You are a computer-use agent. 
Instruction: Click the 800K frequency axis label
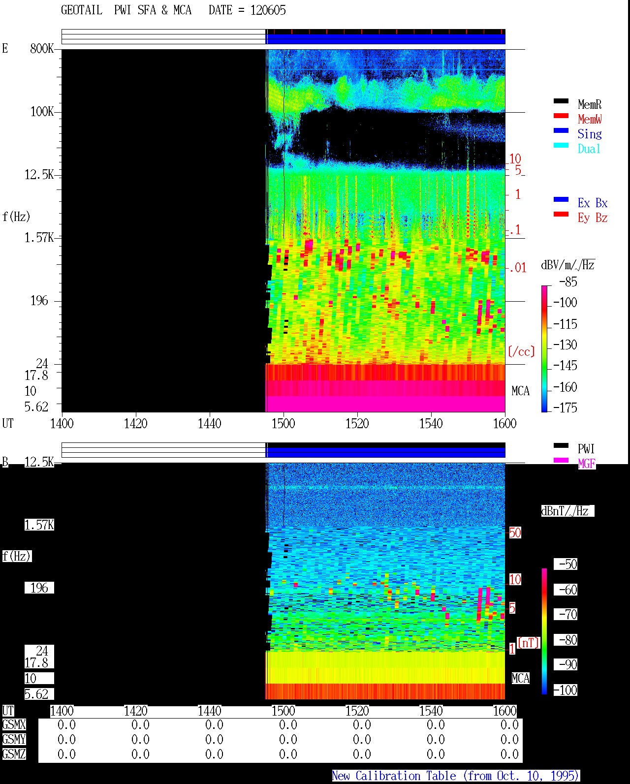pyautogui.click(x=42, y=48)
